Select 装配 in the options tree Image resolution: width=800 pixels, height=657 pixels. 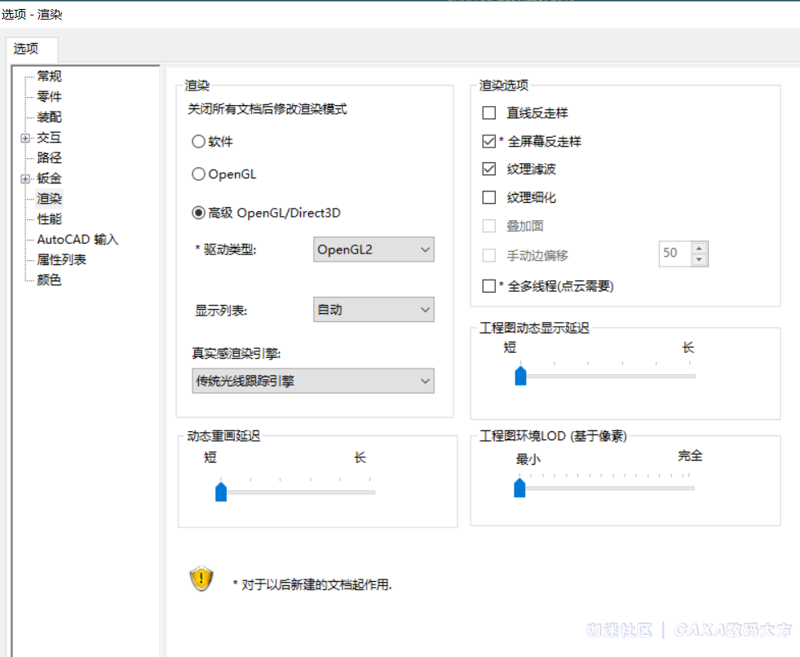click(x=49, y=117)
